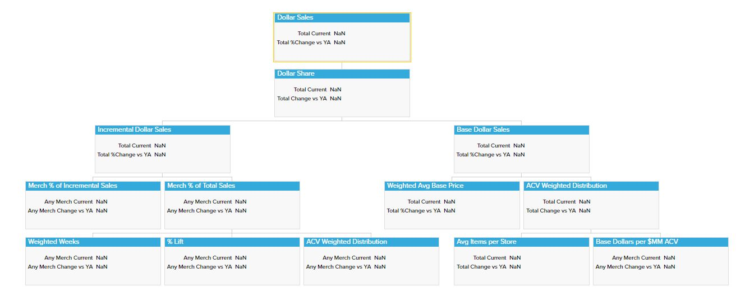Select ACV Weighted Distribution node next to % Lift
Viewport: 736px width, 291px height.
point(371,242)
